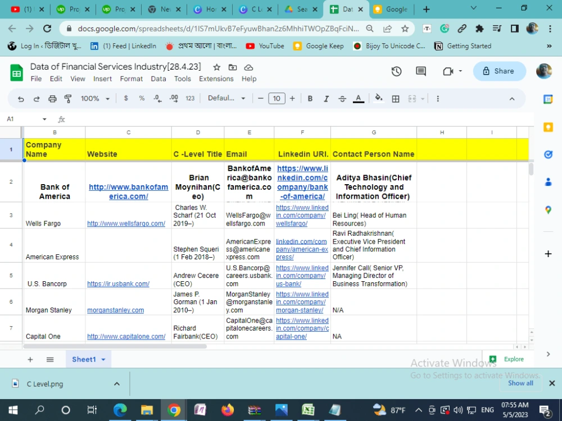Open Maps side panel icon
Image resolution: width=562 pixels, height=421 pixels.
pyautogui.click(x=548, y=210)
